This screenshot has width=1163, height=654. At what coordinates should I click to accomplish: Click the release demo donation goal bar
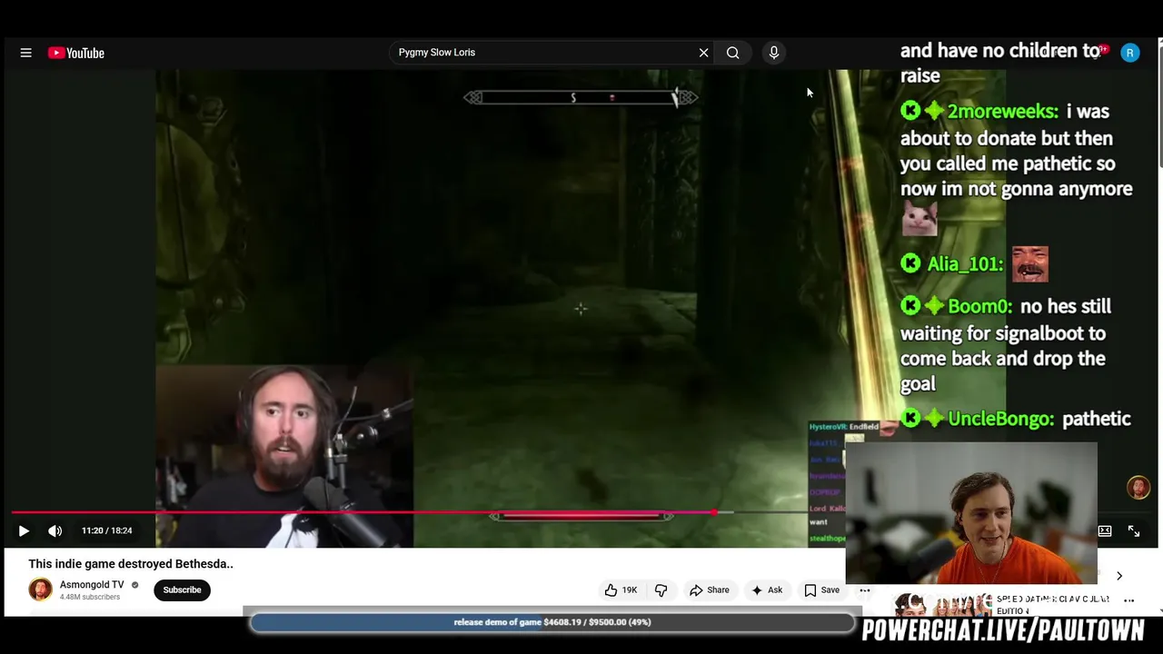[x=552, y=622]
